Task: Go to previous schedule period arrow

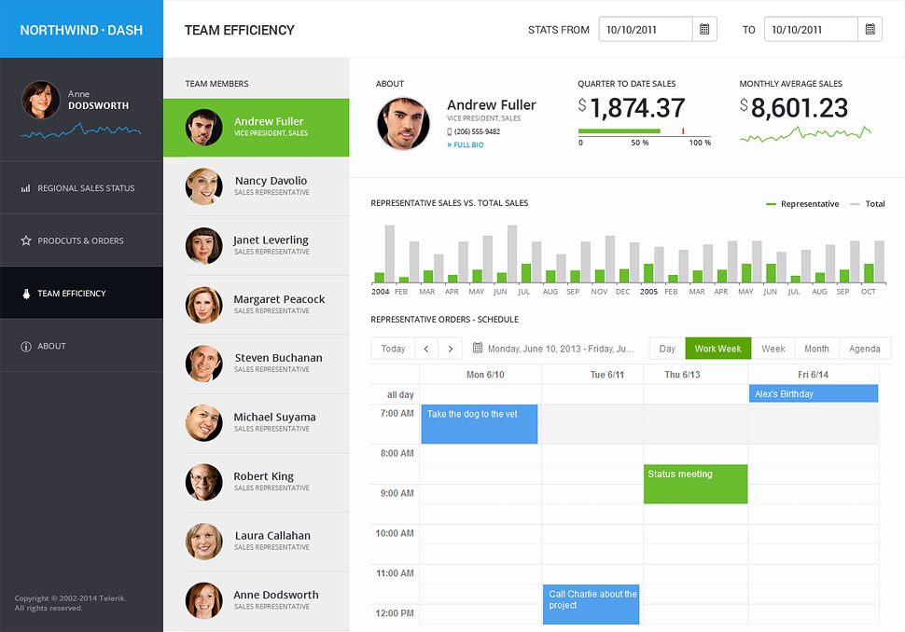Action: [425, 349]
